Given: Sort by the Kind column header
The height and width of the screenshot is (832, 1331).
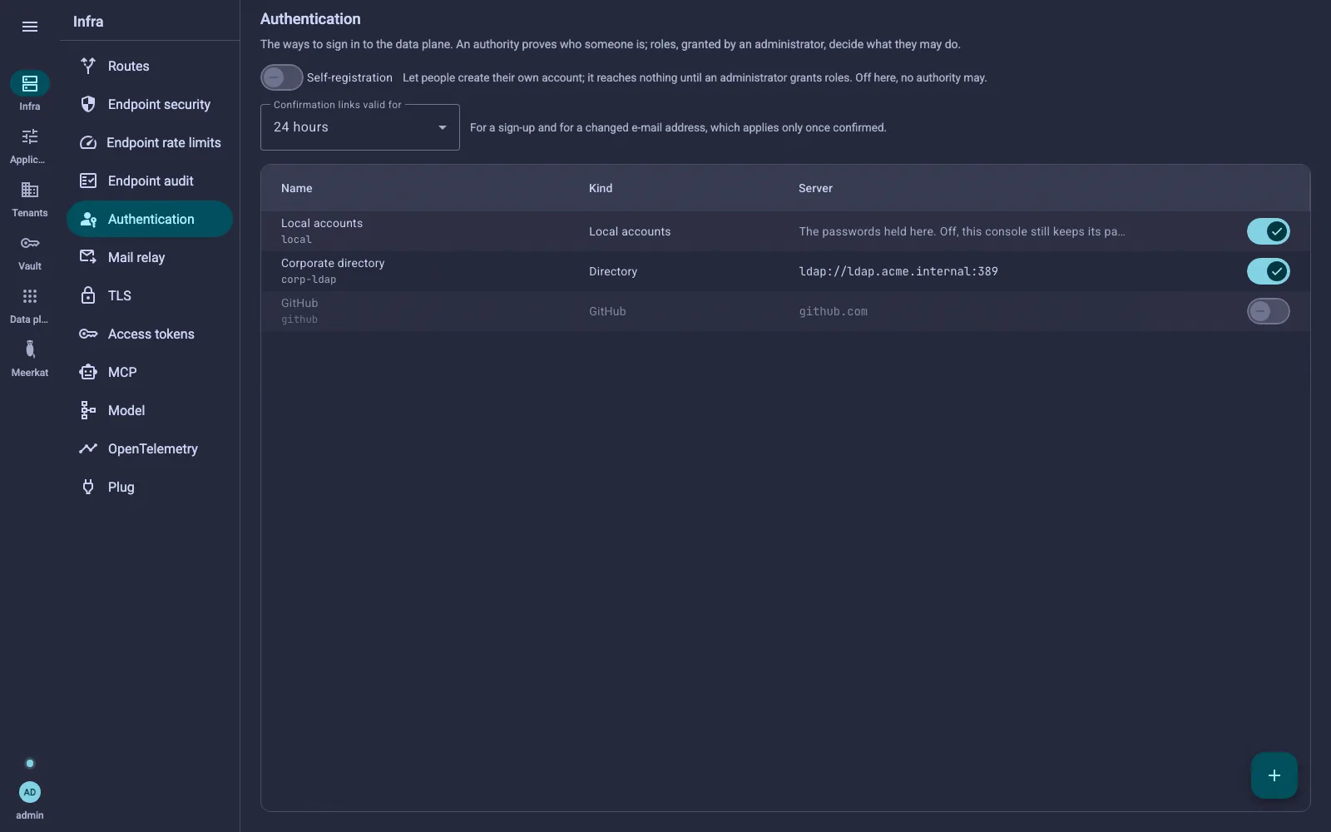Looking at the screenshot, I should [x=601, y=188].
